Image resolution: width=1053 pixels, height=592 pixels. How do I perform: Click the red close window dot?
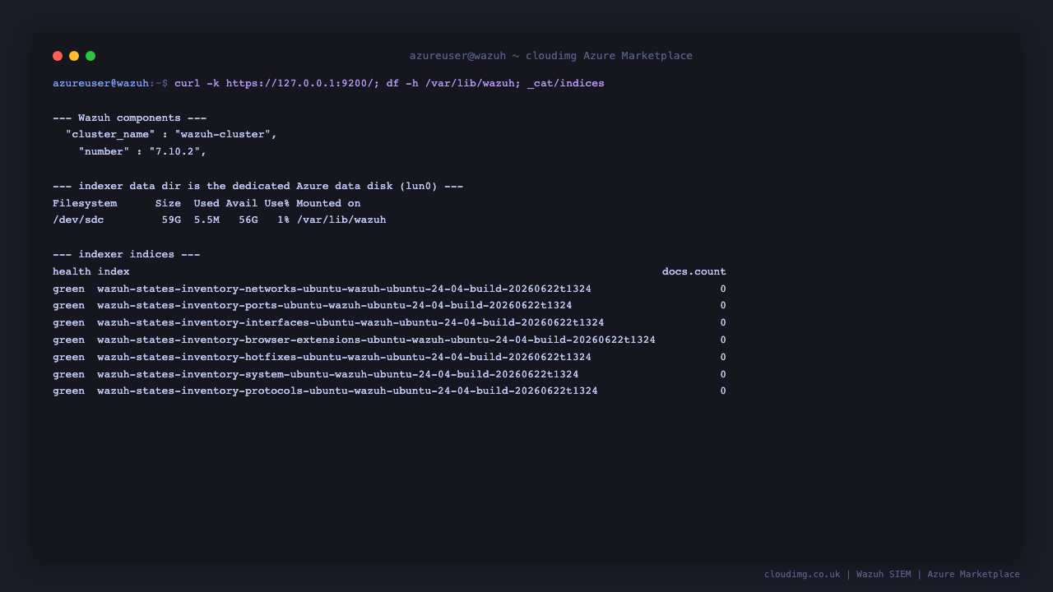coord(58,56)
